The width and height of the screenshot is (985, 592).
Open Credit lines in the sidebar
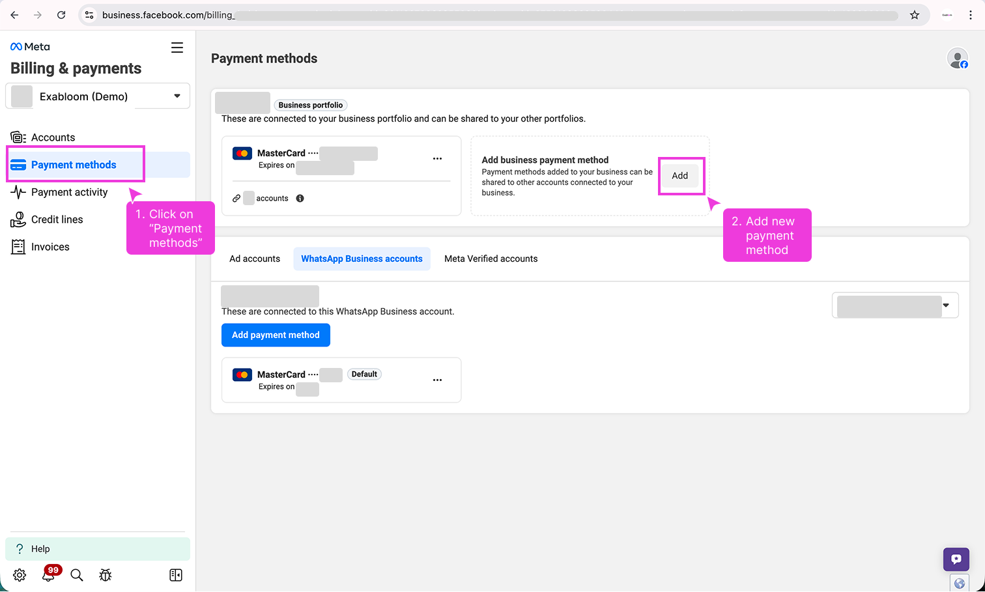[x=98, y=219]
